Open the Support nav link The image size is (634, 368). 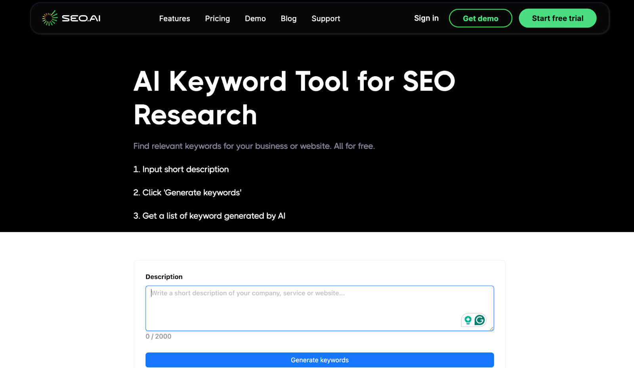[326, 19]
